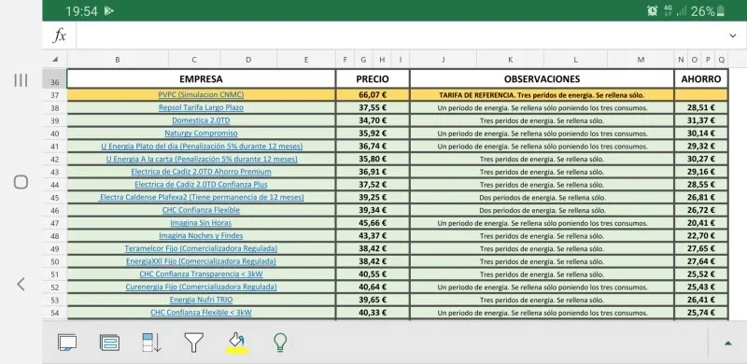
Task: Open Electrica de Cadiz Confianza Plus link
Action: point(201,185)
